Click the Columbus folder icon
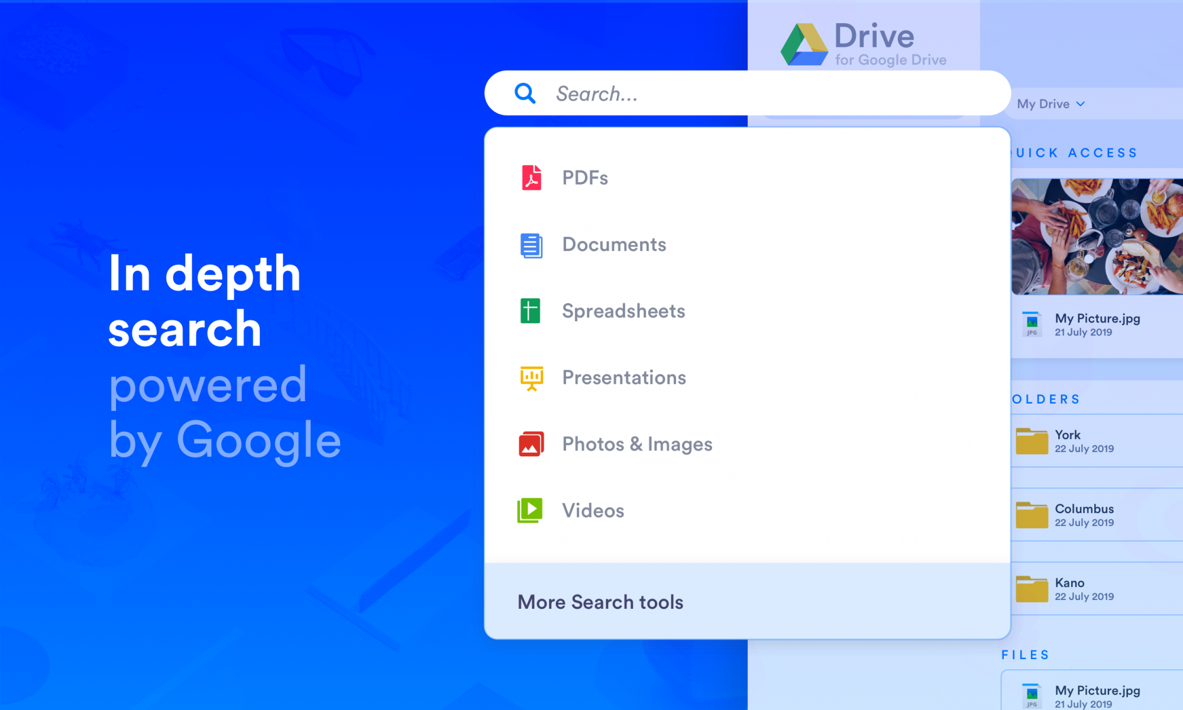Screen dimensions: 1183x710 click(1032, 515)
